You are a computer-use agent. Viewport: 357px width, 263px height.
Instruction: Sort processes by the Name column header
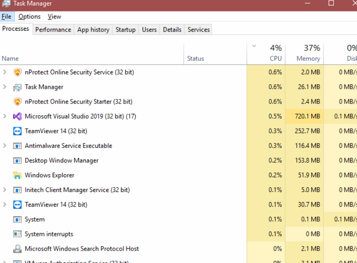tap(92, 54)
